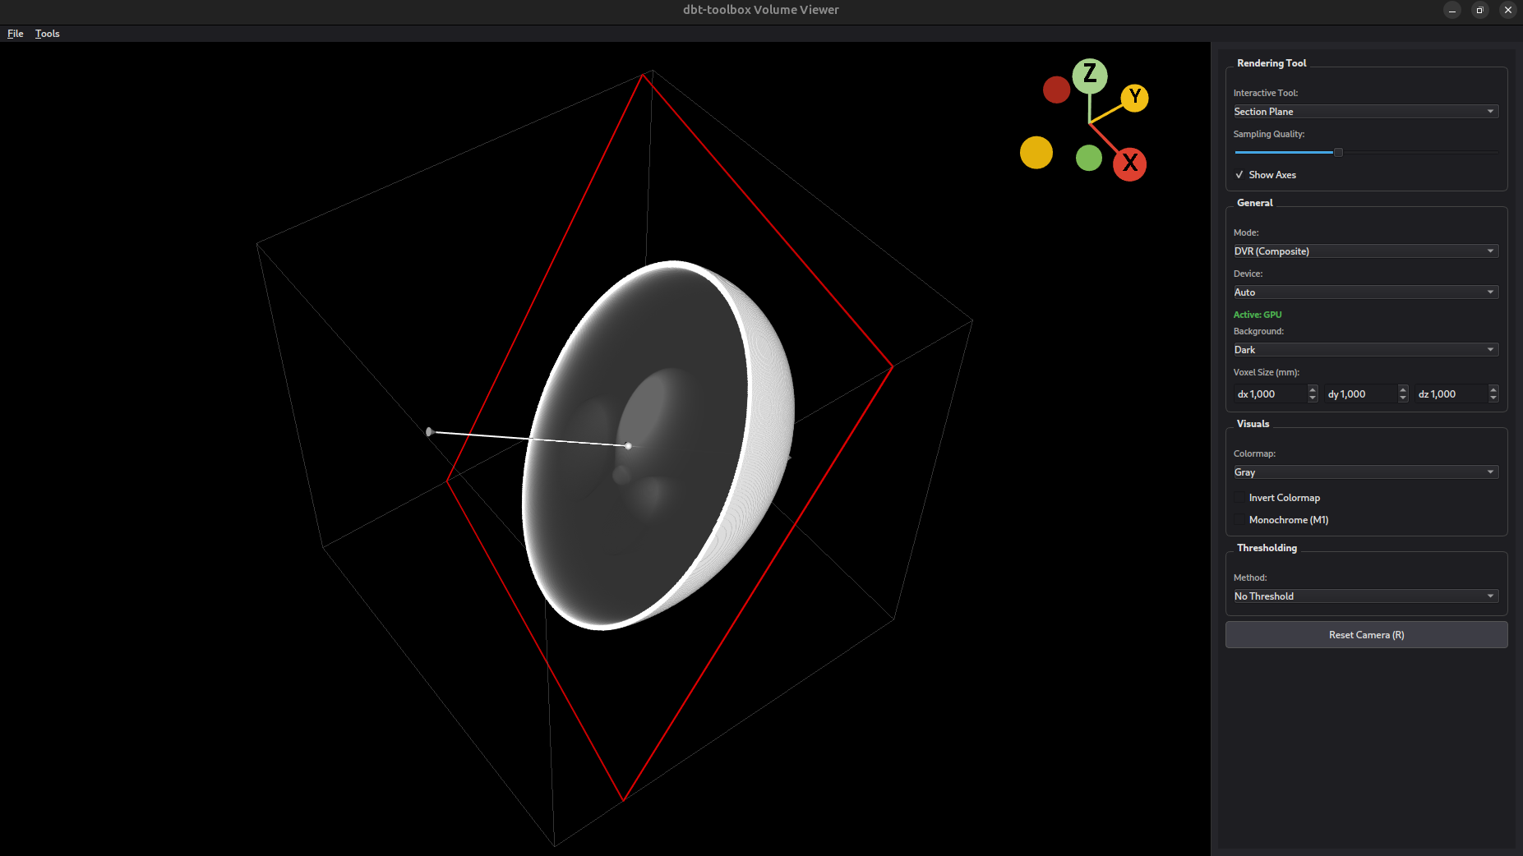Viewport: 1523px width, 856px height.
Task: Open the Mode dropdown showing DVR (Composite)
Action: tap(1364, 251)
